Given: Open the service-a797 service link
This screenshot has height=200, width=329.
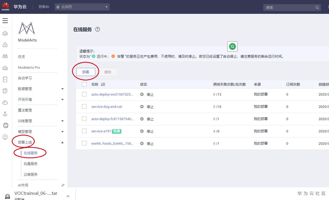Looking at the screenshot, I should (x=101, y=131).
